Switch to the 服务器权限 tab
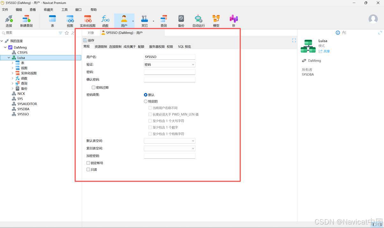This screenshot has width=384, height=228. (x=157, y=46)
